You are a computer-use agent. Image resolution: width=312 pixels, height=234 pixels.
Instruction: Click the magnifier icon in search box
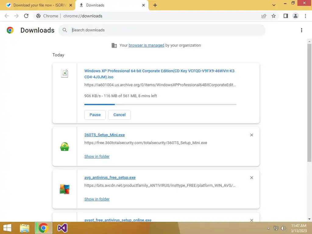pyautogui.click(x=65, y=30)
